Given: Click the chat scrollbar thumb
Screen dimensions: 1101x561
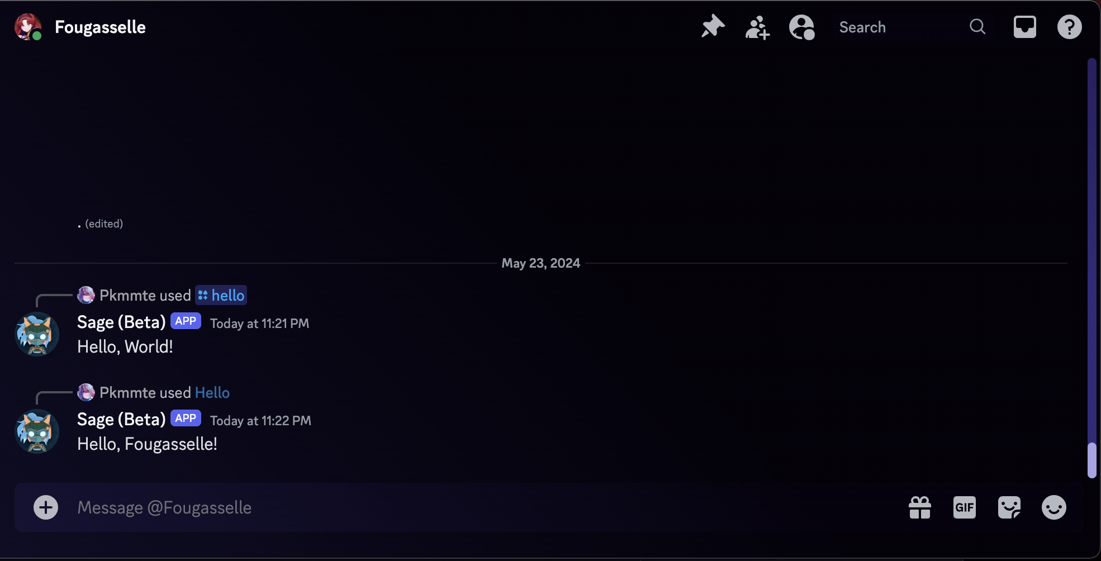Looking at the screenshot, I should point(1091,460).
